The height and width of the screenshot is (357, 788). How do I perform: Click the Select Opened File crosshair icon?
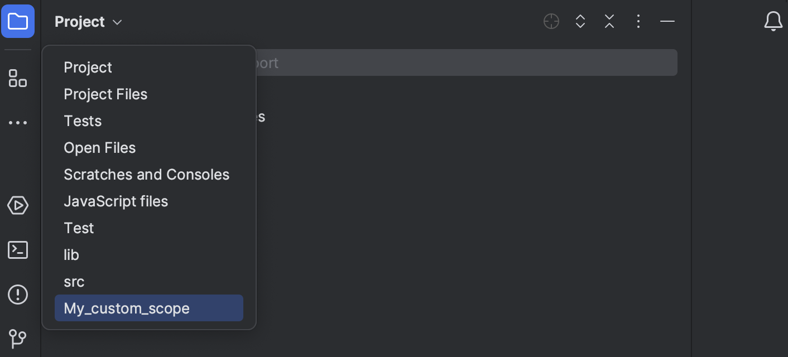pos(551,21)
